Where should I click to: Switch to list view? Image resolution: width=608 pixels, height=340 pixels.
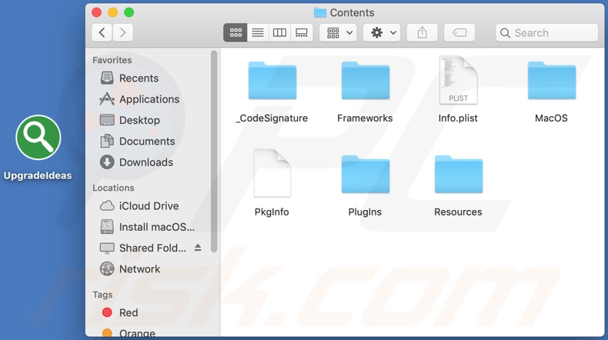(258, 33)
